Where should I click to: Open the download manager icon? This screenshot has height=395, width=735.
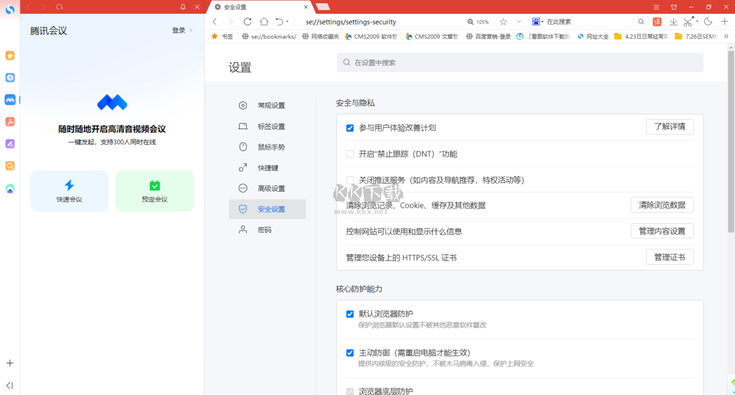tap(674, 21)
